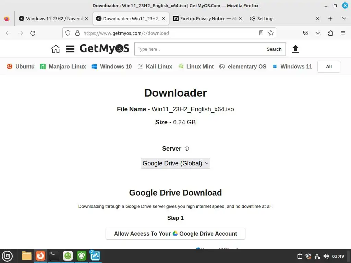Toggle reader view icon
The height and width of the screenshot is (263, 351).
coord(261,33)
